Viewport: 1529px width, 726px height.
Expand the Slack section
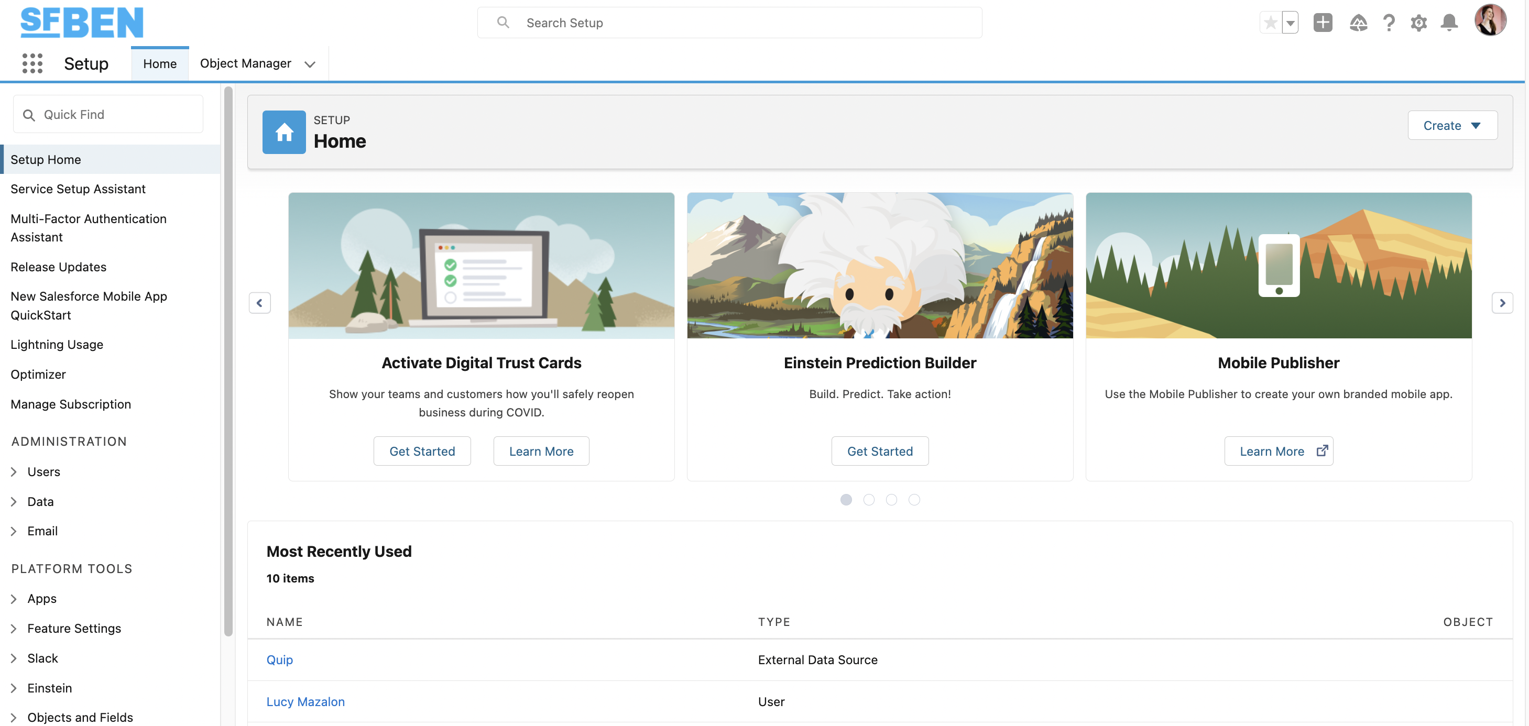[14, 658]
